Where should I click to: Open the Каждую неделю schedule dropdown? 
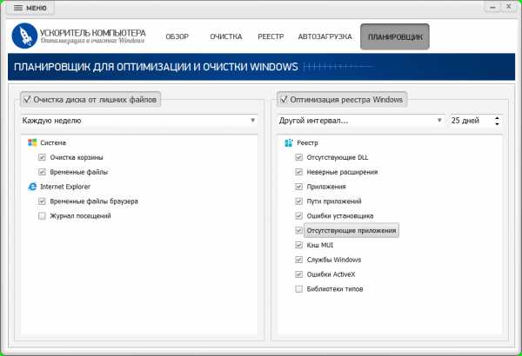[139, 121]
